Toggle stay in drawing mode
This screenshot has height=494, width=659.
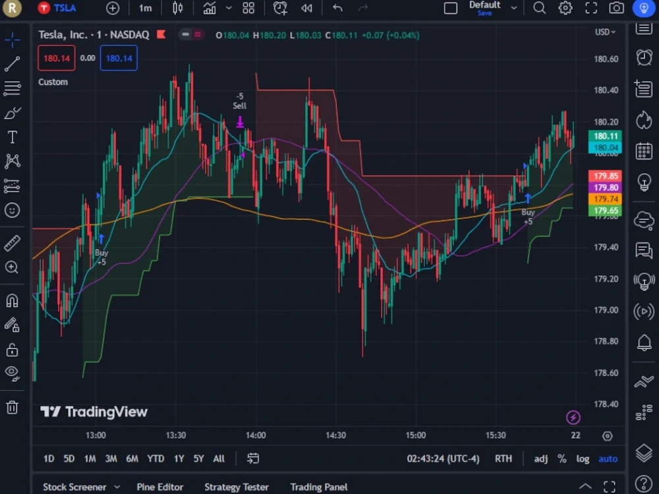12,325
